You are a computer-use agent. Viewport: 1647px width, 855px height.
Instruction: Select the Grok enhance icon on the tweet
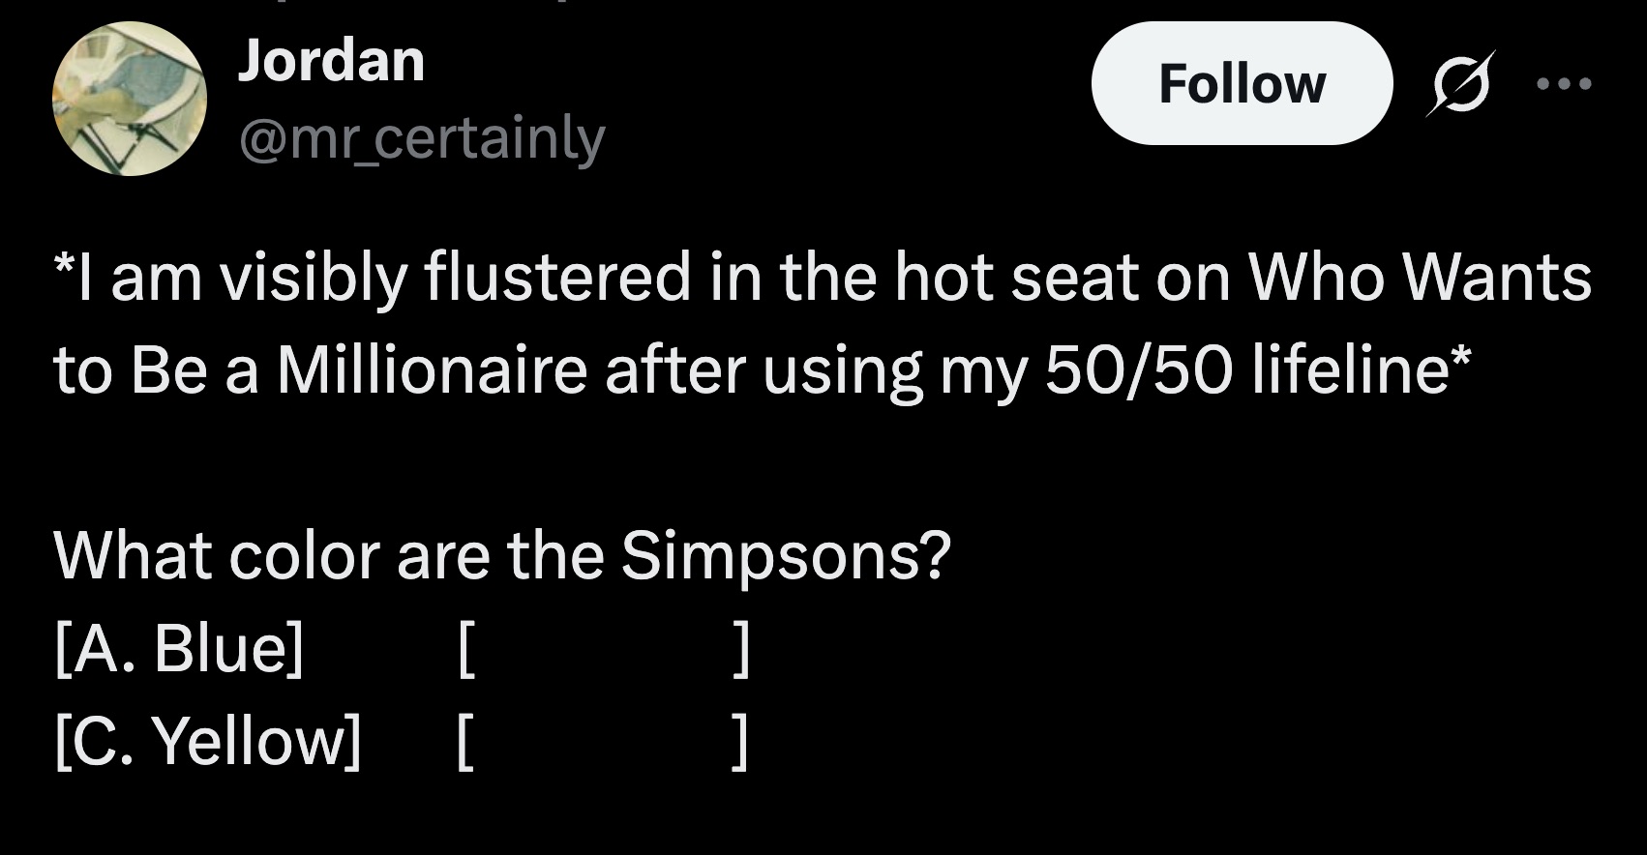1463,82
